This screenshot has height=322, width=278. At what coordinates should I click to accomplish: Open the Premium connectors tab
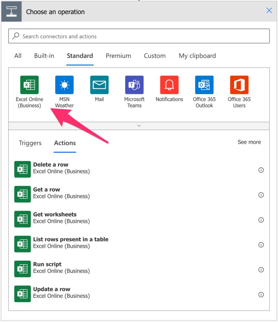[118, 56]
